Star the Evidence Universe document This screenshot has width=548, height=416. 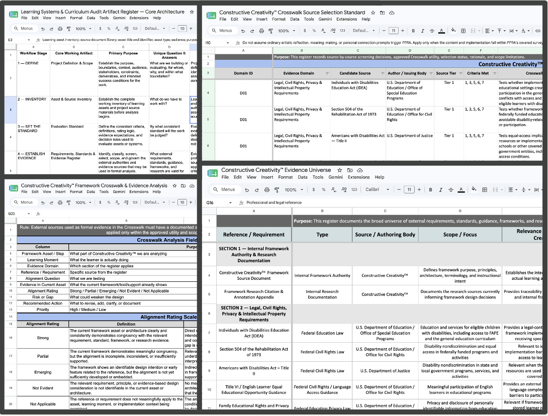[339, 170]
